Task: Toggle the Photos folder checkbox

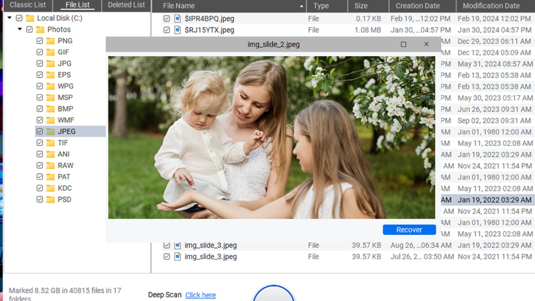Action: click(x=29, y=30)
